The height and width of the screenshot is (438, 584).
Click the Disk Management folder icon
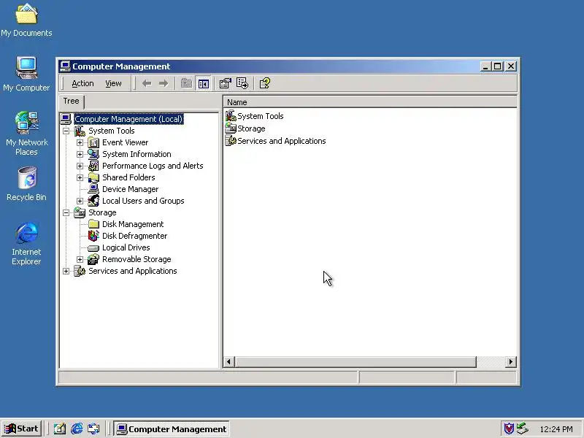(93, 224)
